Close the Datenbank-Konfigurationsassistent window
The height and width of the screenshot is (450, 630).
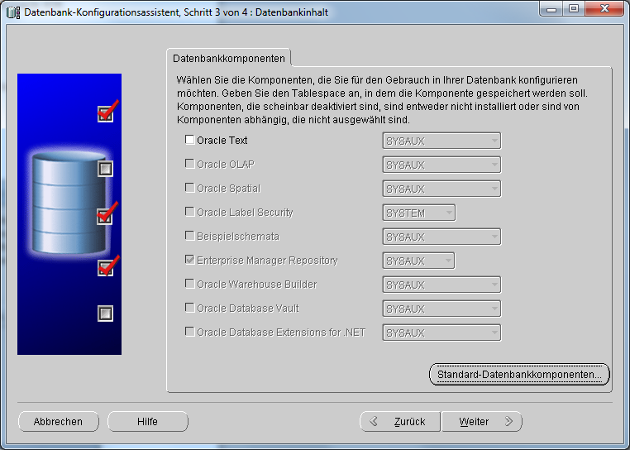[x=604, y=8]
